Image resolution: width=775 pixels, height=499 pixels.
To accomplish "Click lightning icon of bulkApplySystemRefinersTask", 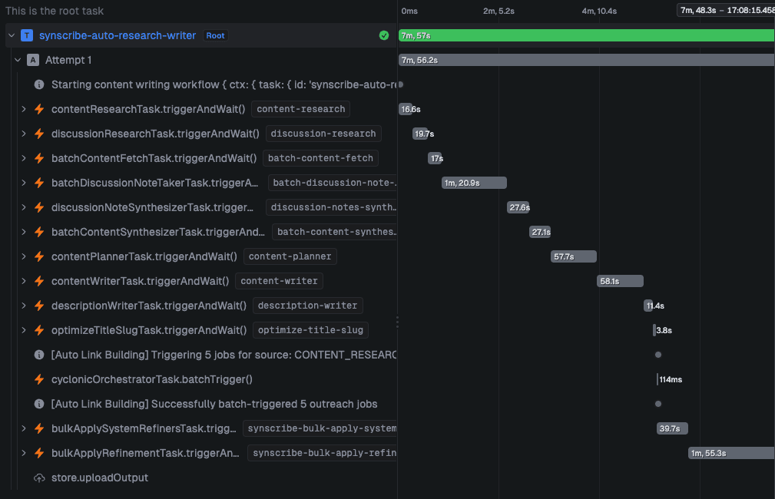I will pyautogui.click(x=39, y=428).
